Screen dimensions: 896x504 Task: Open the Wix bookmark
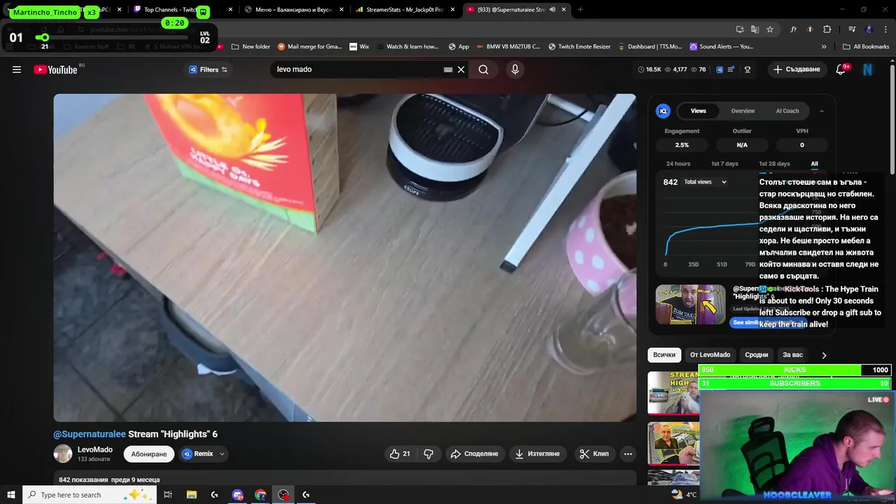click(359, 47)
